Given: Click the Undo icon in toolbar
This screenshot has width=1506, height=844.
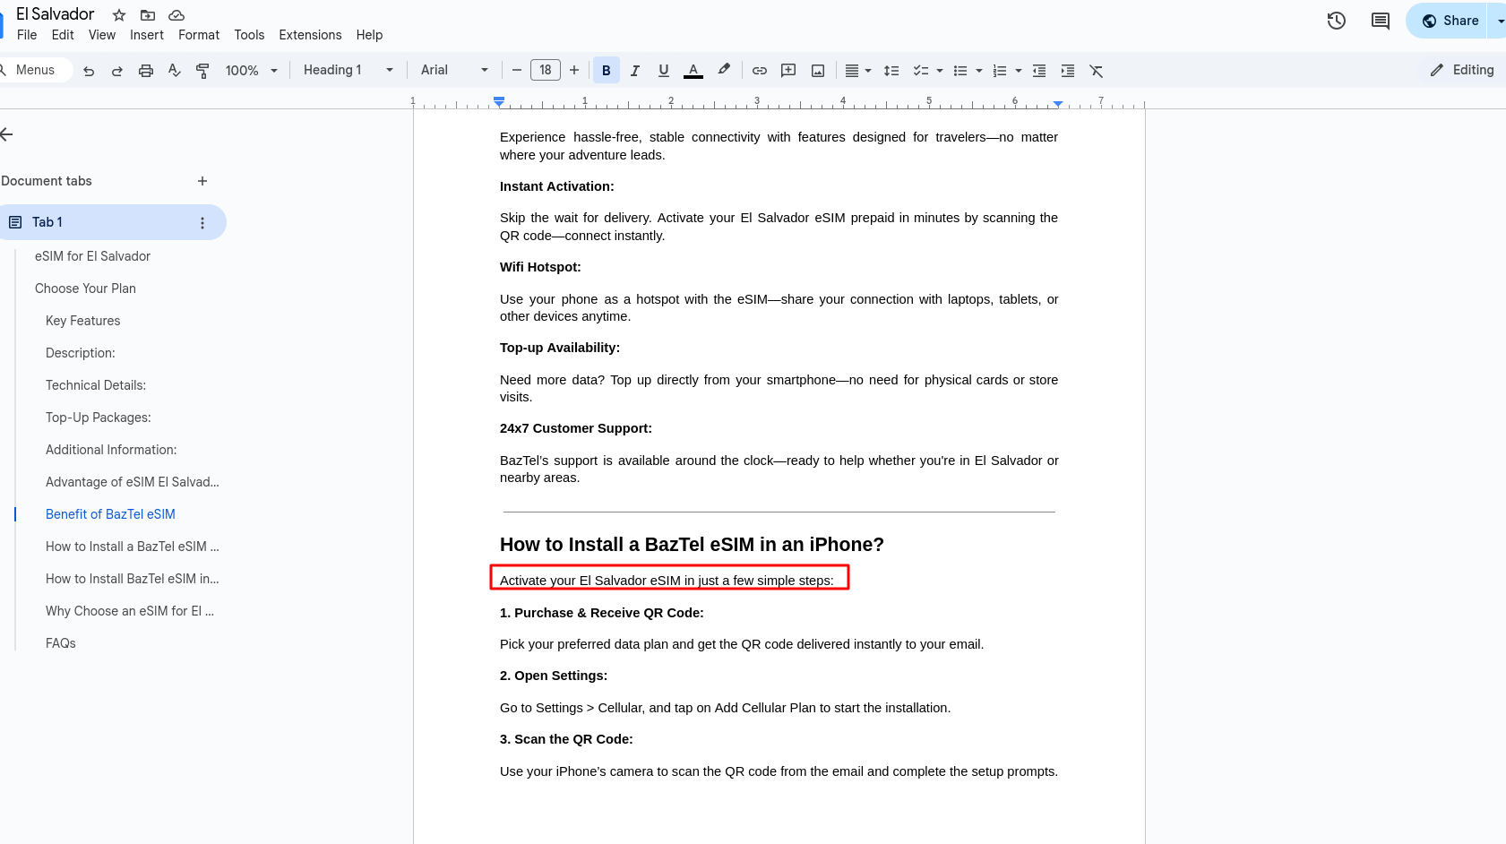Looking at the screenshot, I should click(x=89, y=71).
